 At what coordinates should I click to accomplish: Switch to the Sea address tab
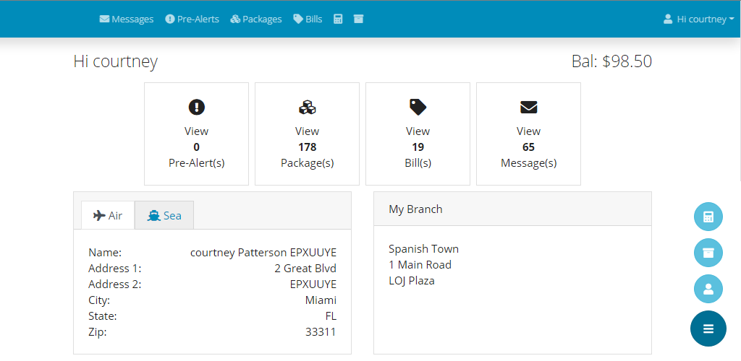pyautogui.click(x=164, y=215)
